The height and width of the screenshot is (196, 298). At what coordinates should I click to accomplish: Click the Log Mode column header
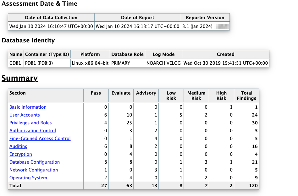(x=163, y=54)
